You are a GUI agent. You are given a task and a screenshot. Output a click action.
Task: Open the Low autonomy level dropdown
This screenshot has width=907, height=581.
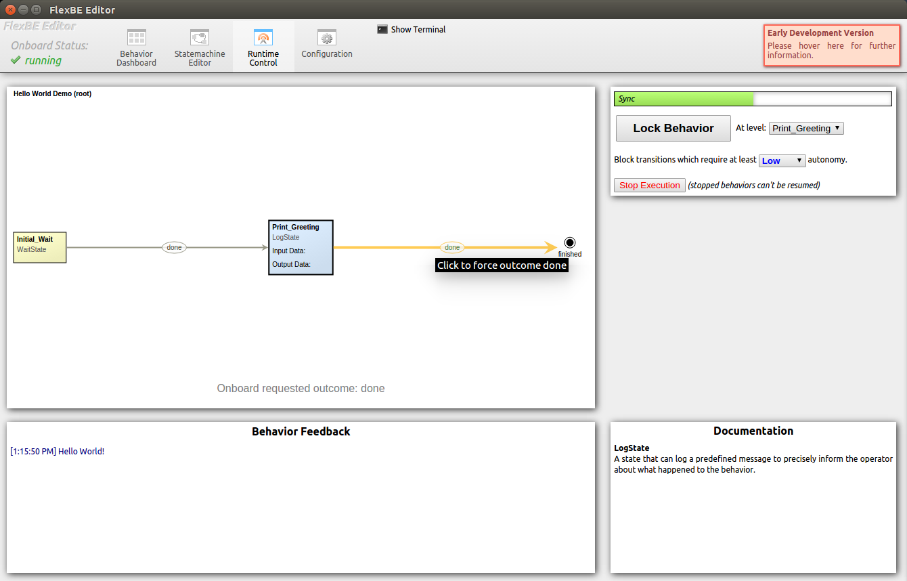[x=782, y=160]
